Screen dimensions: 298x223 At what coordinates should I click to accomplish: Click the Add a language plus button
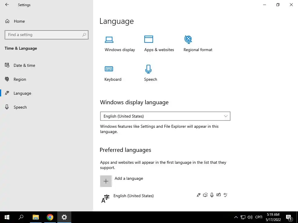coord(106,181)
